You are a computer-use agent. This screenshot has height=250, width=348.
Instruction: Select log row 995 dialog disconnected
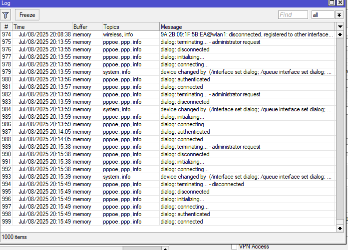[x=168, y=192]
